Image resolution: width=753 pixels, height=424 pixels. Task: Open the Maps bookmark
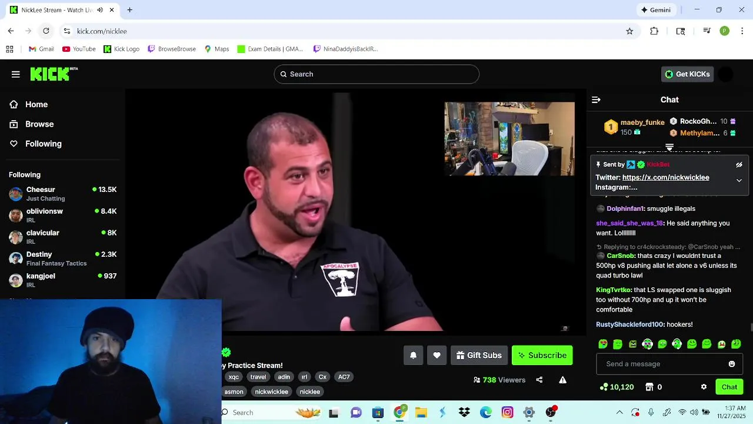[216, 49]
